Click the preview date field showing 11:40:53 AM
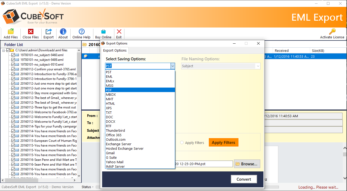The width and height of the screenshot is (347, 191). tap(303, 116)
